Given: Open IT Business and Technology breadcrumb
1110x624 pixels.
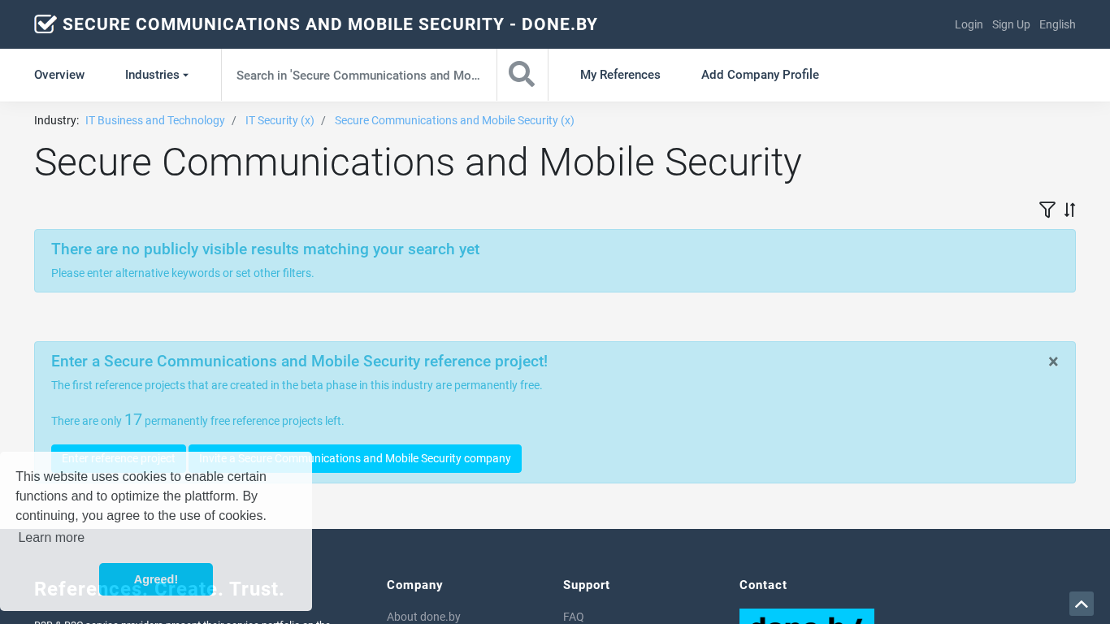Looking at the screenshot, I should (155, 120).
